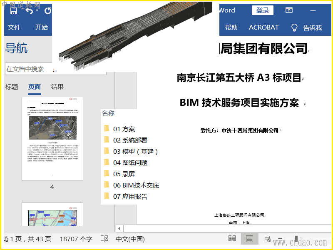Open the 01 方案 folder
The height and width of the screenshot is (250, 333).
[x=119, y=129]
